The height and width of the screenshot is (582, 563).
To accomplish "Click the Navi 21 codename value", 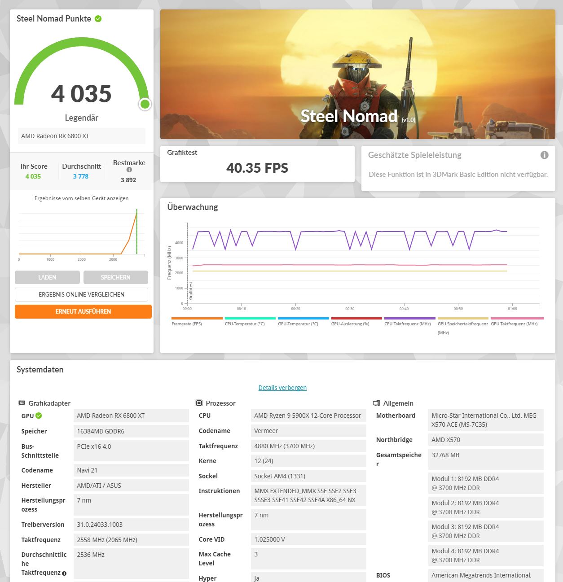I will (x=131, y=470).
